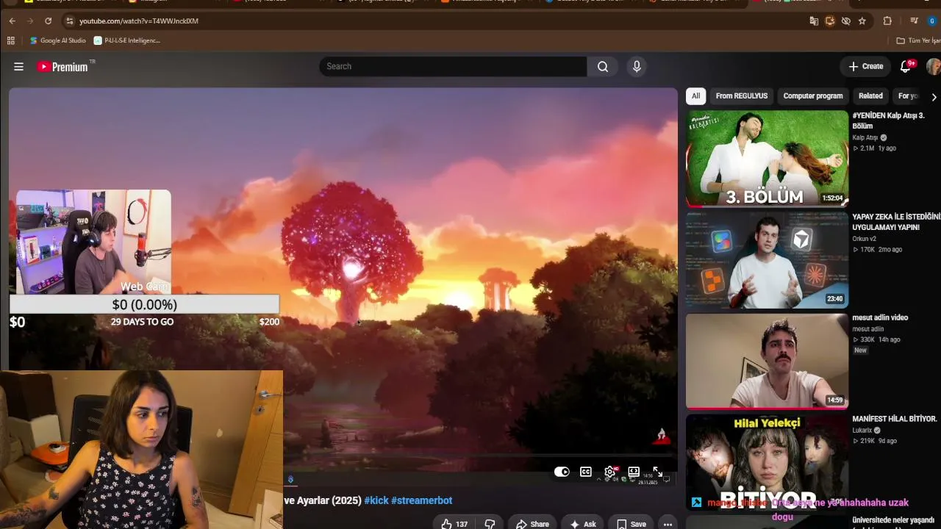
Task: Dislike the video with thumbs down
Action: click(490, 524)
